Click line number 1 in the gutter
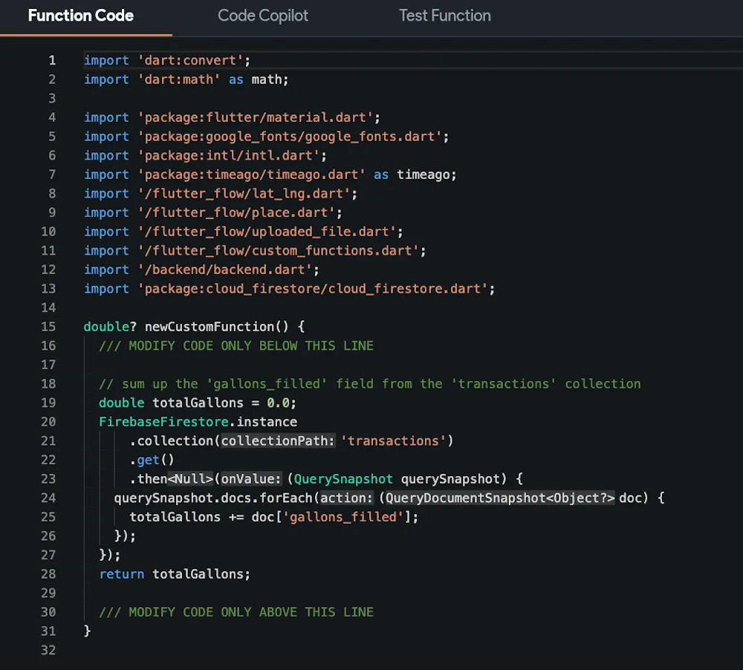The image size is (743, 670). click(x=52, y=60)
